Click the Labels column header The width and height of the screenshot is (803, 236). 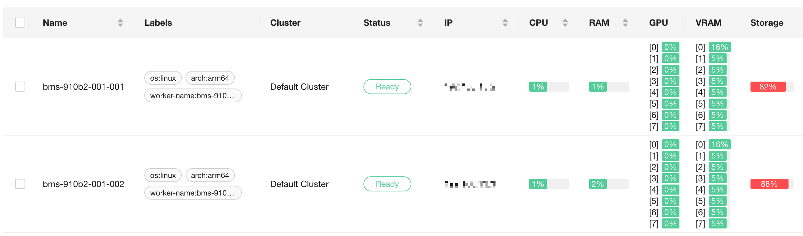[158, 23]
